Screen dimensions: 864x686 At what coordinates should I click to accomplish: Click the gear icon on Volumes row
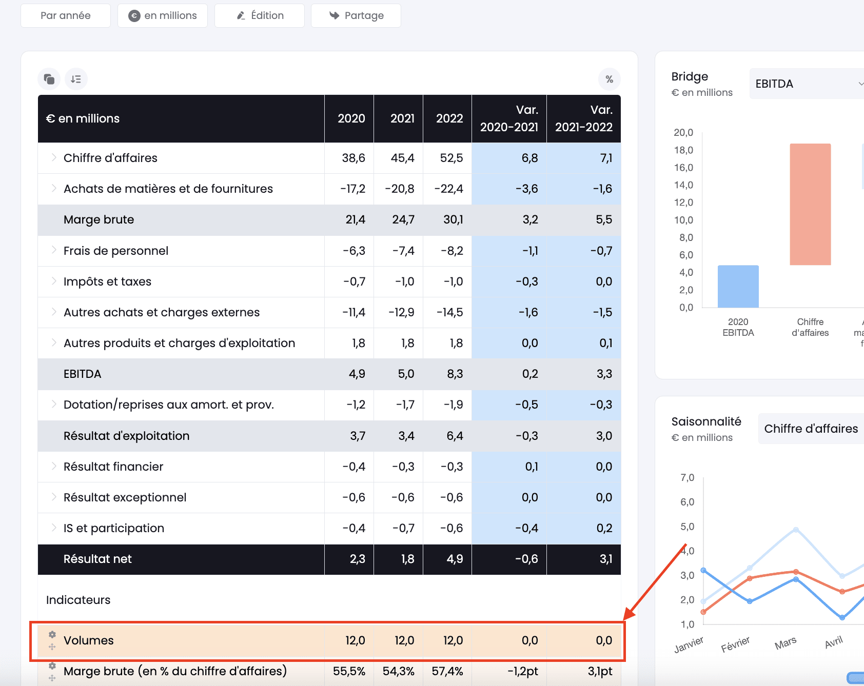click(52, 635)
